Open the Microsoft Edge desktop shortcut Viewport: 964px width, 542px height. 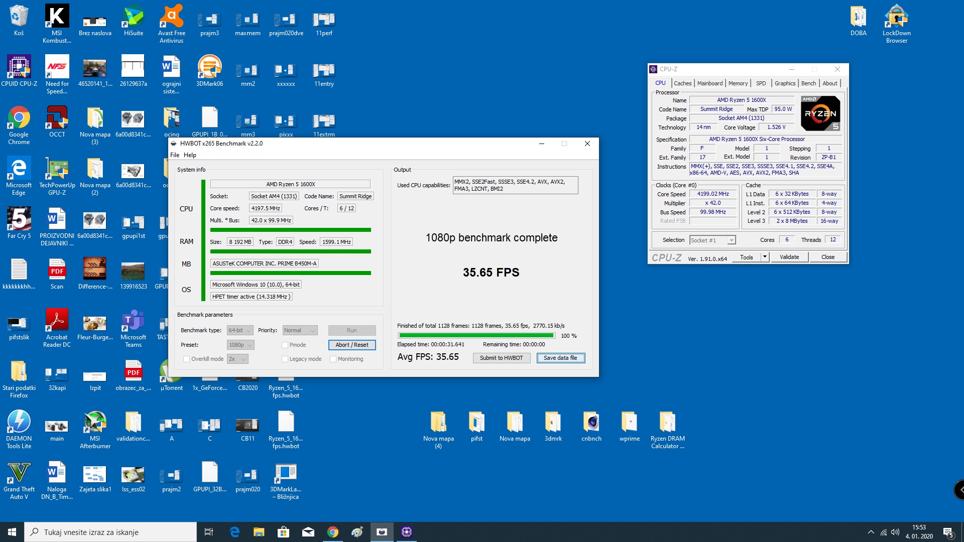click(19, 176)
